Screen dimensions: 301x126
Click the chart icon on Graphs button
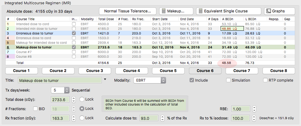pos(268,11)
